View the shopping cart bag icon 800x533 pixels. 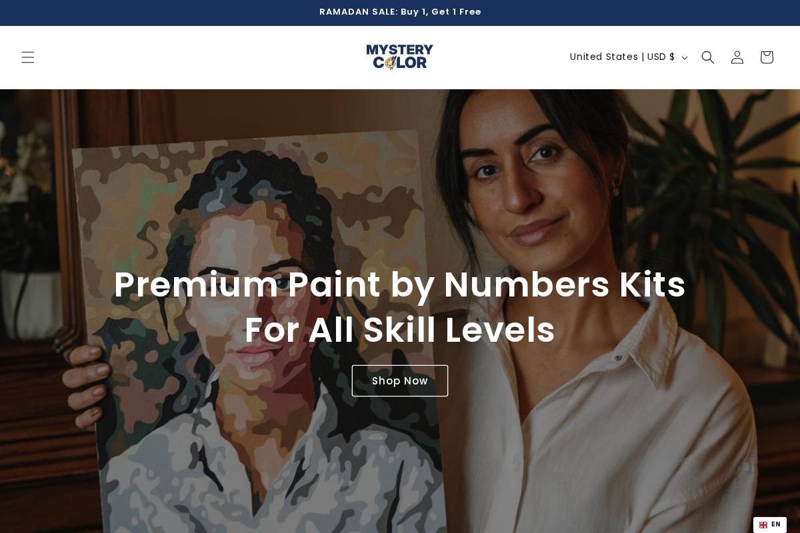click(767, 57)
